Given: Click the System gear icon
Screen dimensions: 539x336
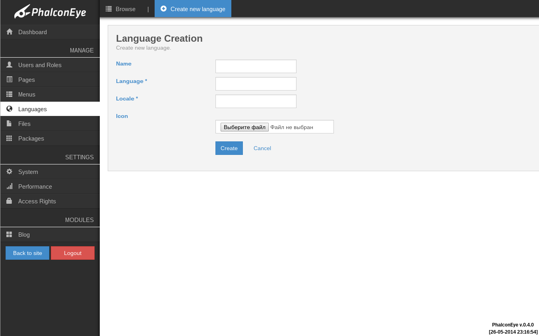Looking at the screenshot, I should [x=10, y=172].
